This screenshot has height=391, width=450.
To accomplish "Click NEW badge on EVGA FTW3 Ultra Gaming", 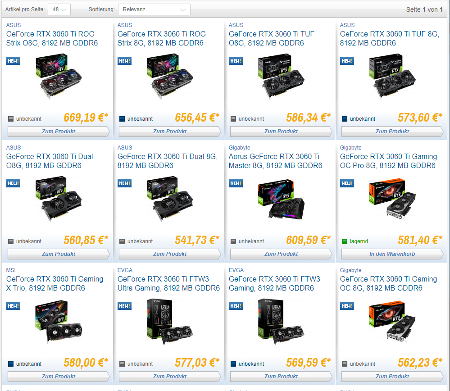I will click(x=125, y=306).
